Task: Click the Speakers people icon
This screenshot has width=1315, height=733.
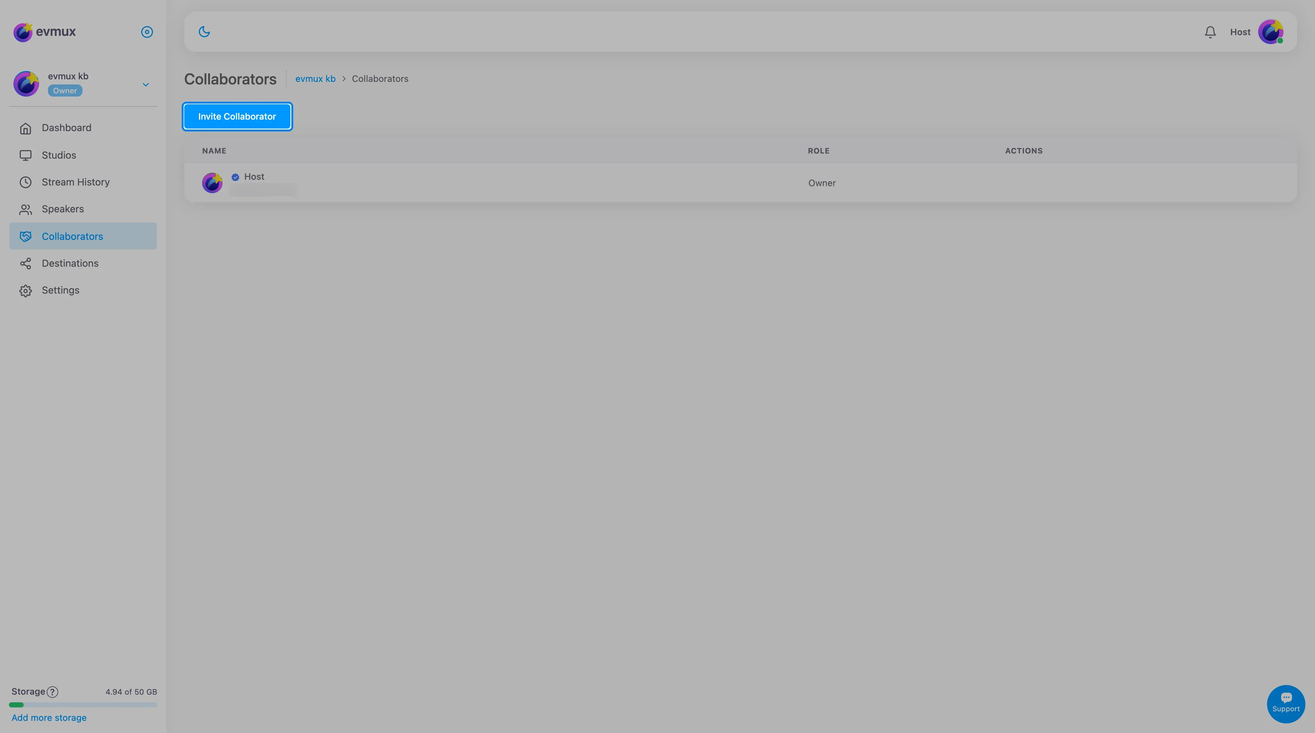Action: (x=26, y=209)
